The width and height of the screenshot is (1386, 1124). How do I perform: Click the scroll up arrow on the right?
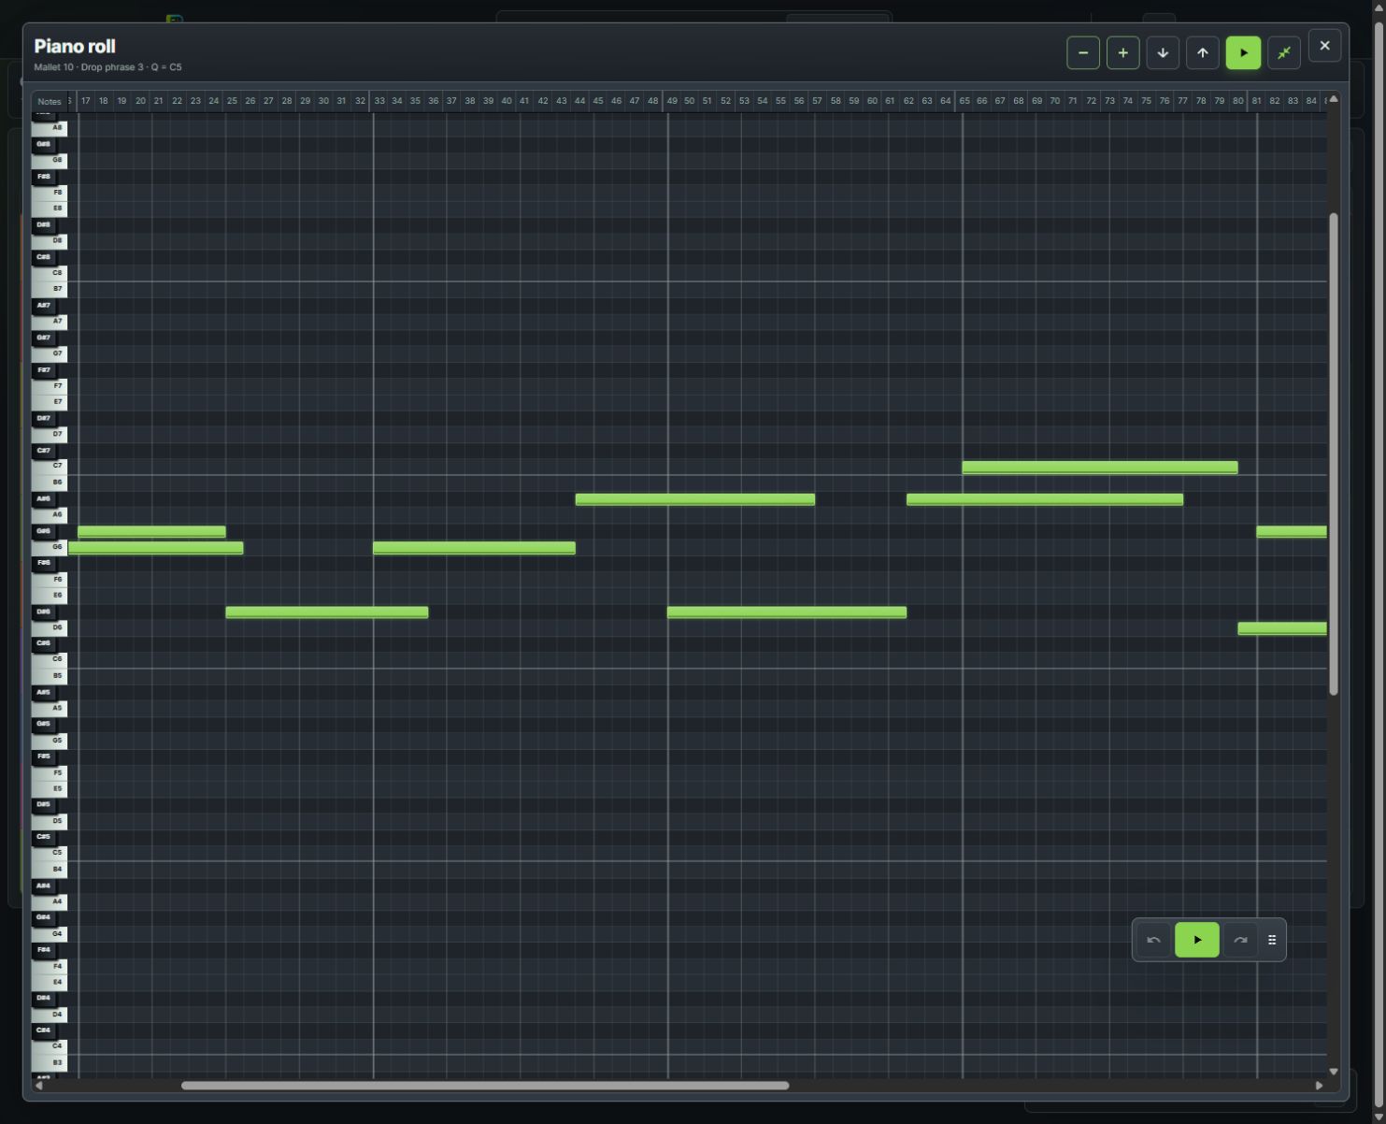[1334, 98]
